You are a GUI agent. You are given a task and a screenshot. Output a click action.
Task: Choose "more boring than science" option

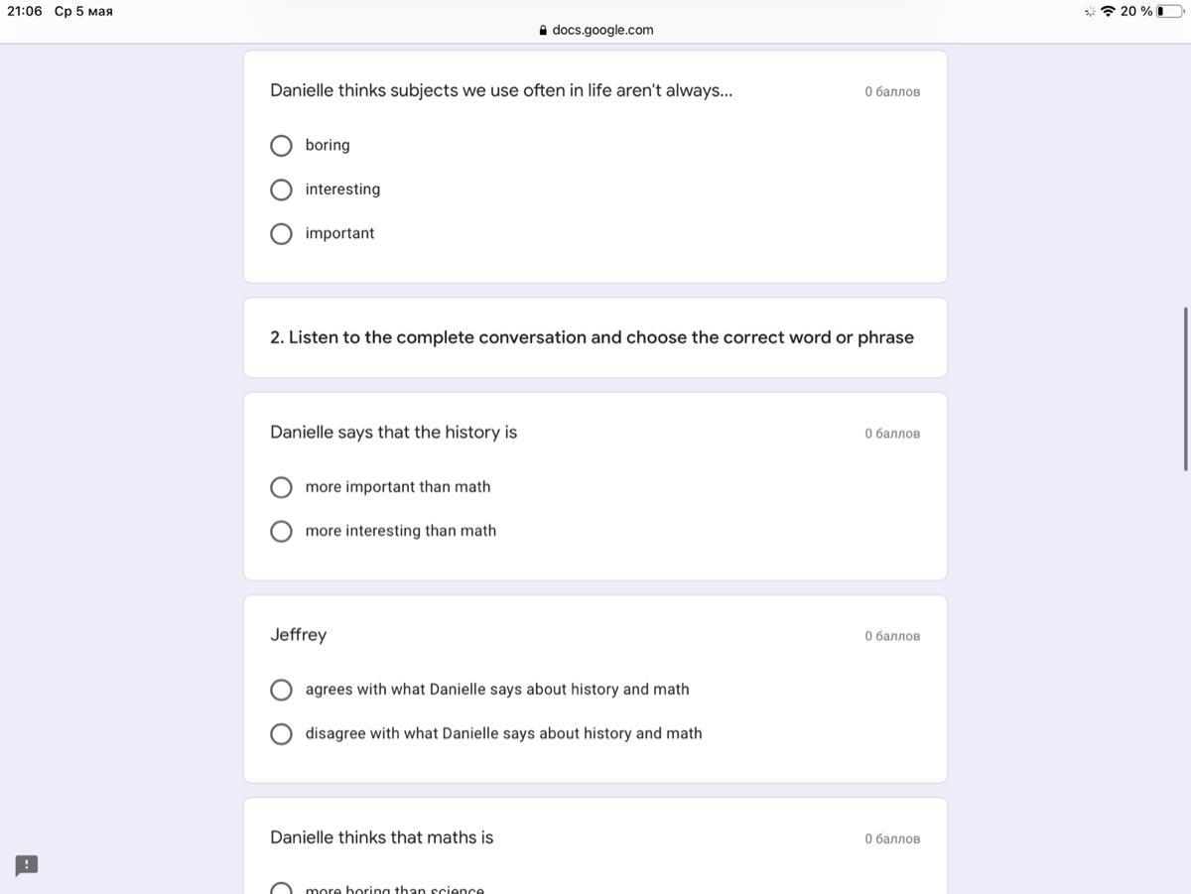coord(281,888)
